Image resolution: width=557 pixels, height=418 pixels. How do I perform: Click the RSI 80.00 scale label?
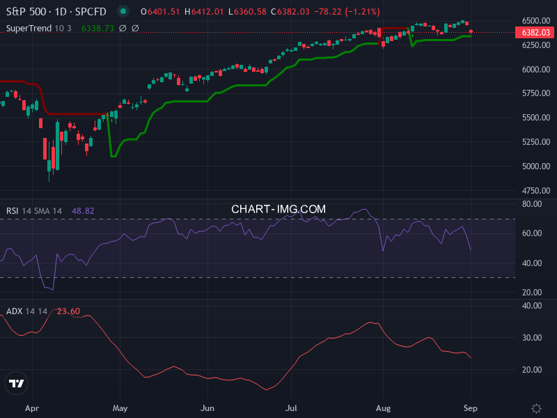coord(532,204)
